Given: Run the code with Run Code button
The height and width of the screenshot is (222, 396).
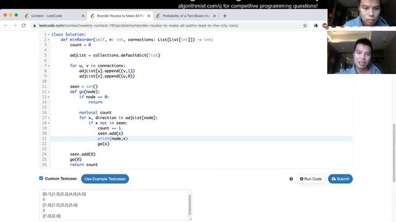Looking at the screenshot, I should pyautogui.click(x=311, y=179).
